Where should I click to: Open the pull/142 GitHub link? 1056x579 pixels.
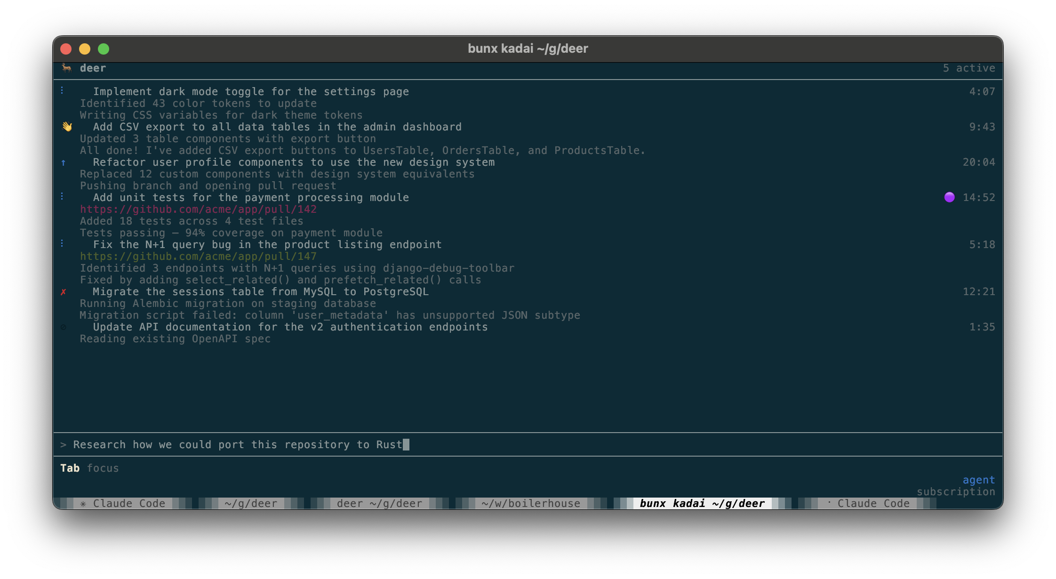click(198, 209)
